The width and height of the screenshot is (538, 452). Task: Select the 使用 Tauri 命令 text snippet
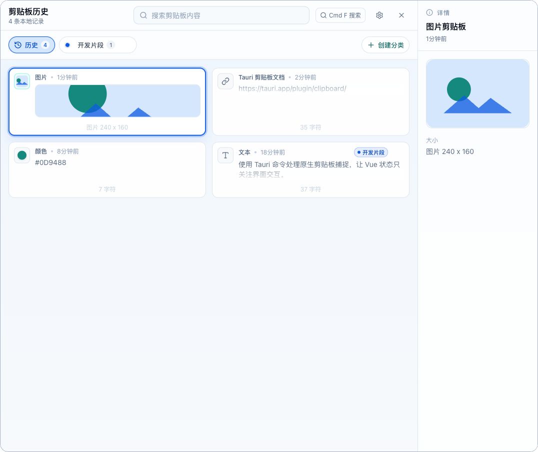click(319, 169)
